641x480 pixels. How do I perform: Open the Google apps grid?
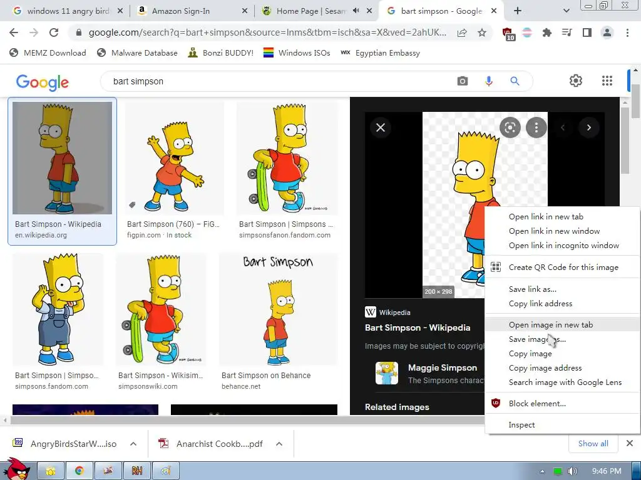[607, 81]
